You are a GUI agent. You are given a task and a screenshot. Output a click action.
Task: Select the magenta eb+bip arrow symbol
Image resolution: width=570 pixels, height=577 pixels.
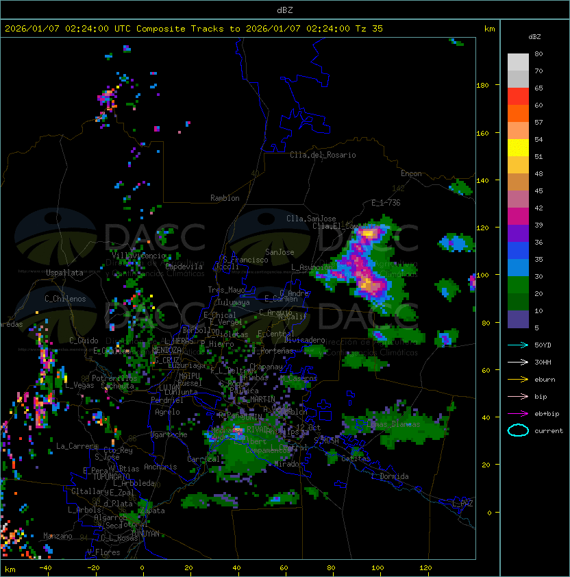(518, 414)
